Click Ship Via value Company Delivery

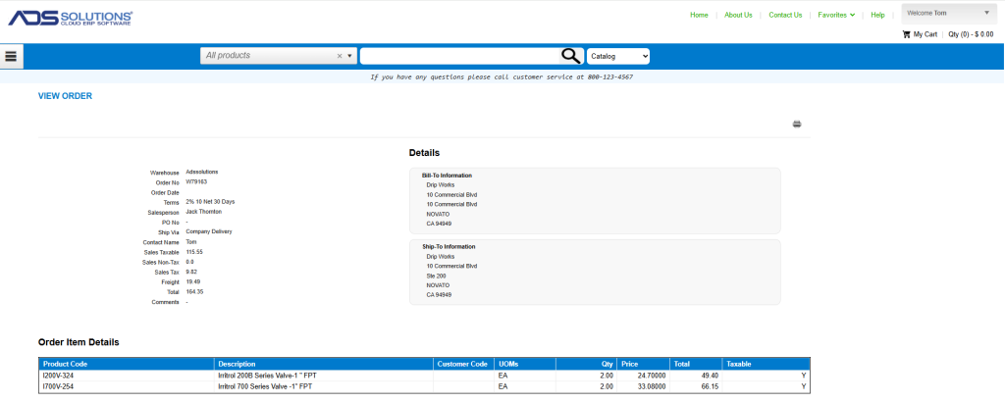click(209, 231)
